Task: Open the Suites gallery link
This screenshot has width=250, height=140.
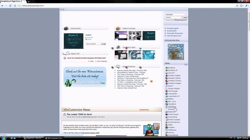Action: (170, 125)
